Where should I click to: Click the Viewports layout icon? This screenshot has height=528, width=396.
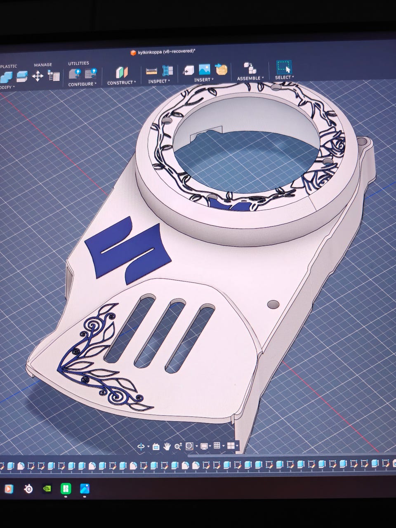(231, 445)
